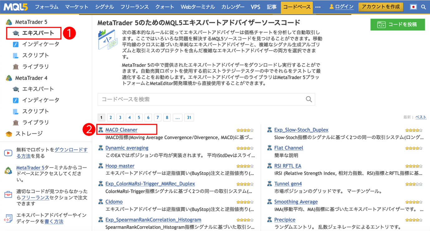
Task: Click the pagination ellipsis button
Action: point(177,118)
